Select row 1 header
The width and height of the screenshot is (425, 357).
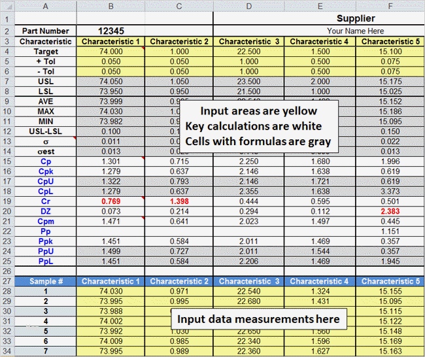click(x=7, y=19)
